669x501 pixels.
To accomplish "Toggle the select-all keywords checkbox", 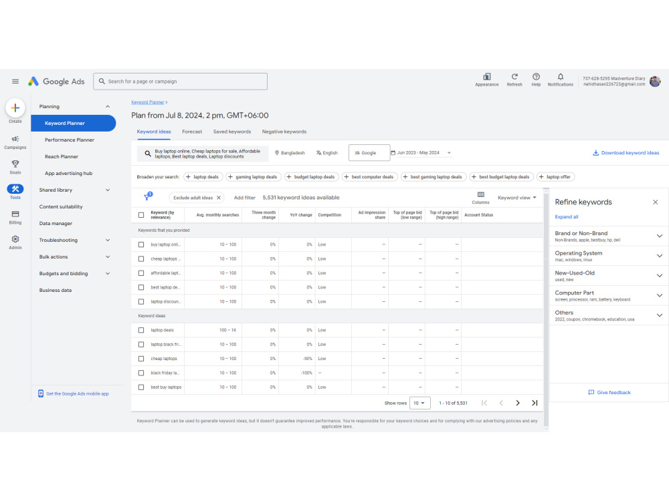I will [x=141, y=215].
